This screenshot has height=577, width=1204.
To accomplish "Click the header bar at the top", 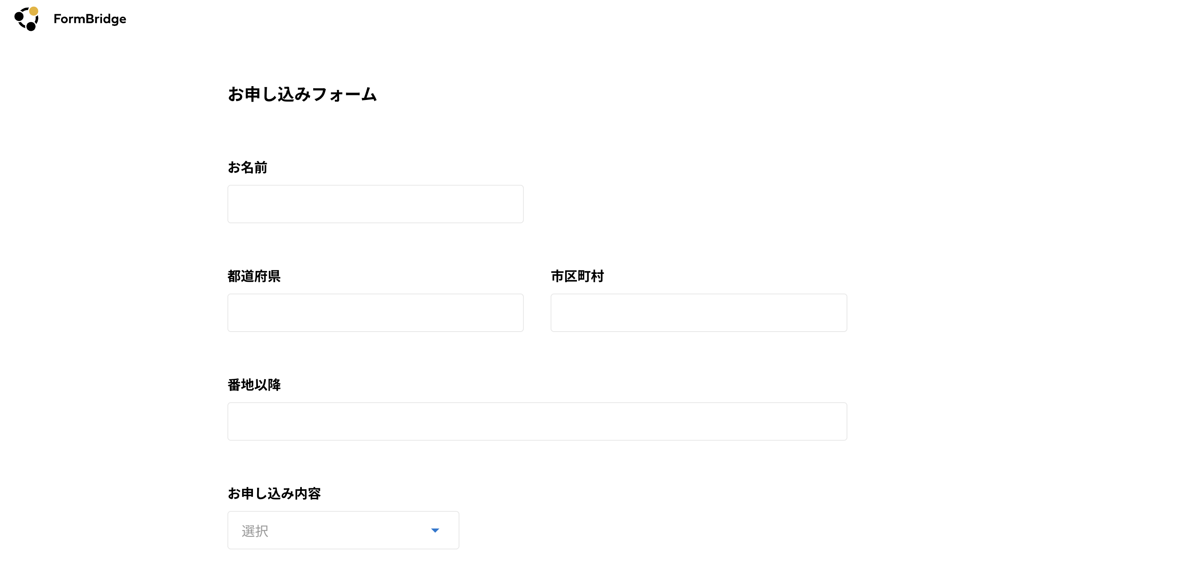I will [x=602, y=19].
